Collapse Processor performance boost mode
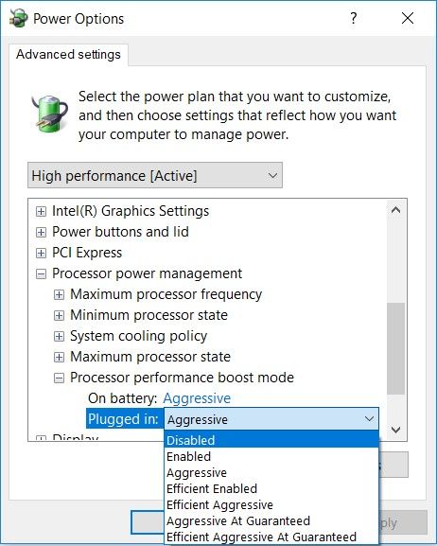 (x=60, y=379)
